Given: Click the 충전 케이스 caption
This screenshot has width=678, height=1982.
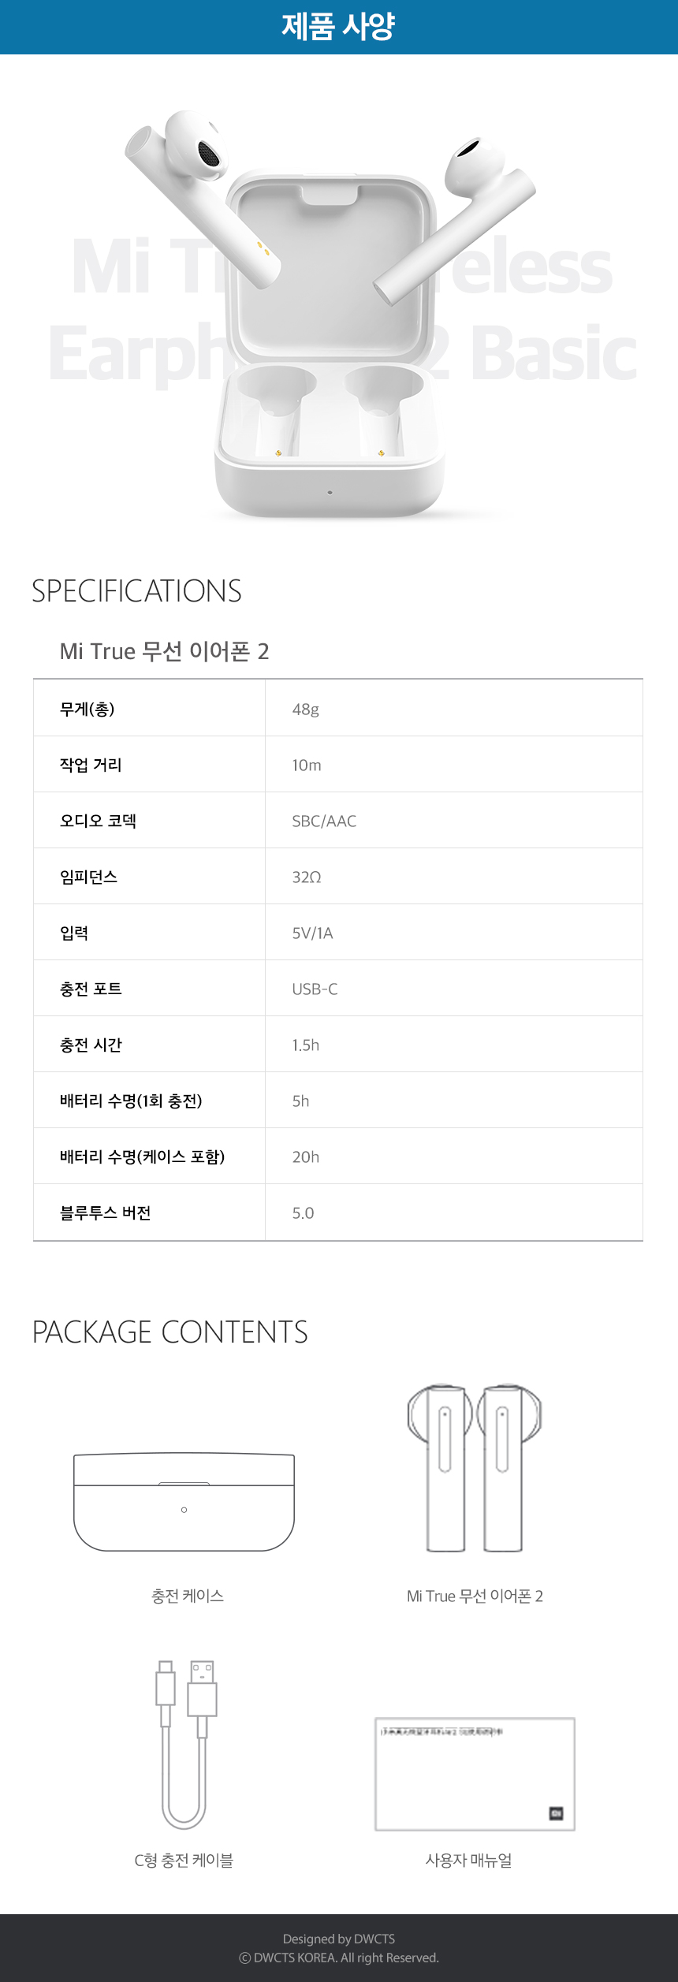Looking at the screenshot, I should (x=188, y=1596).
